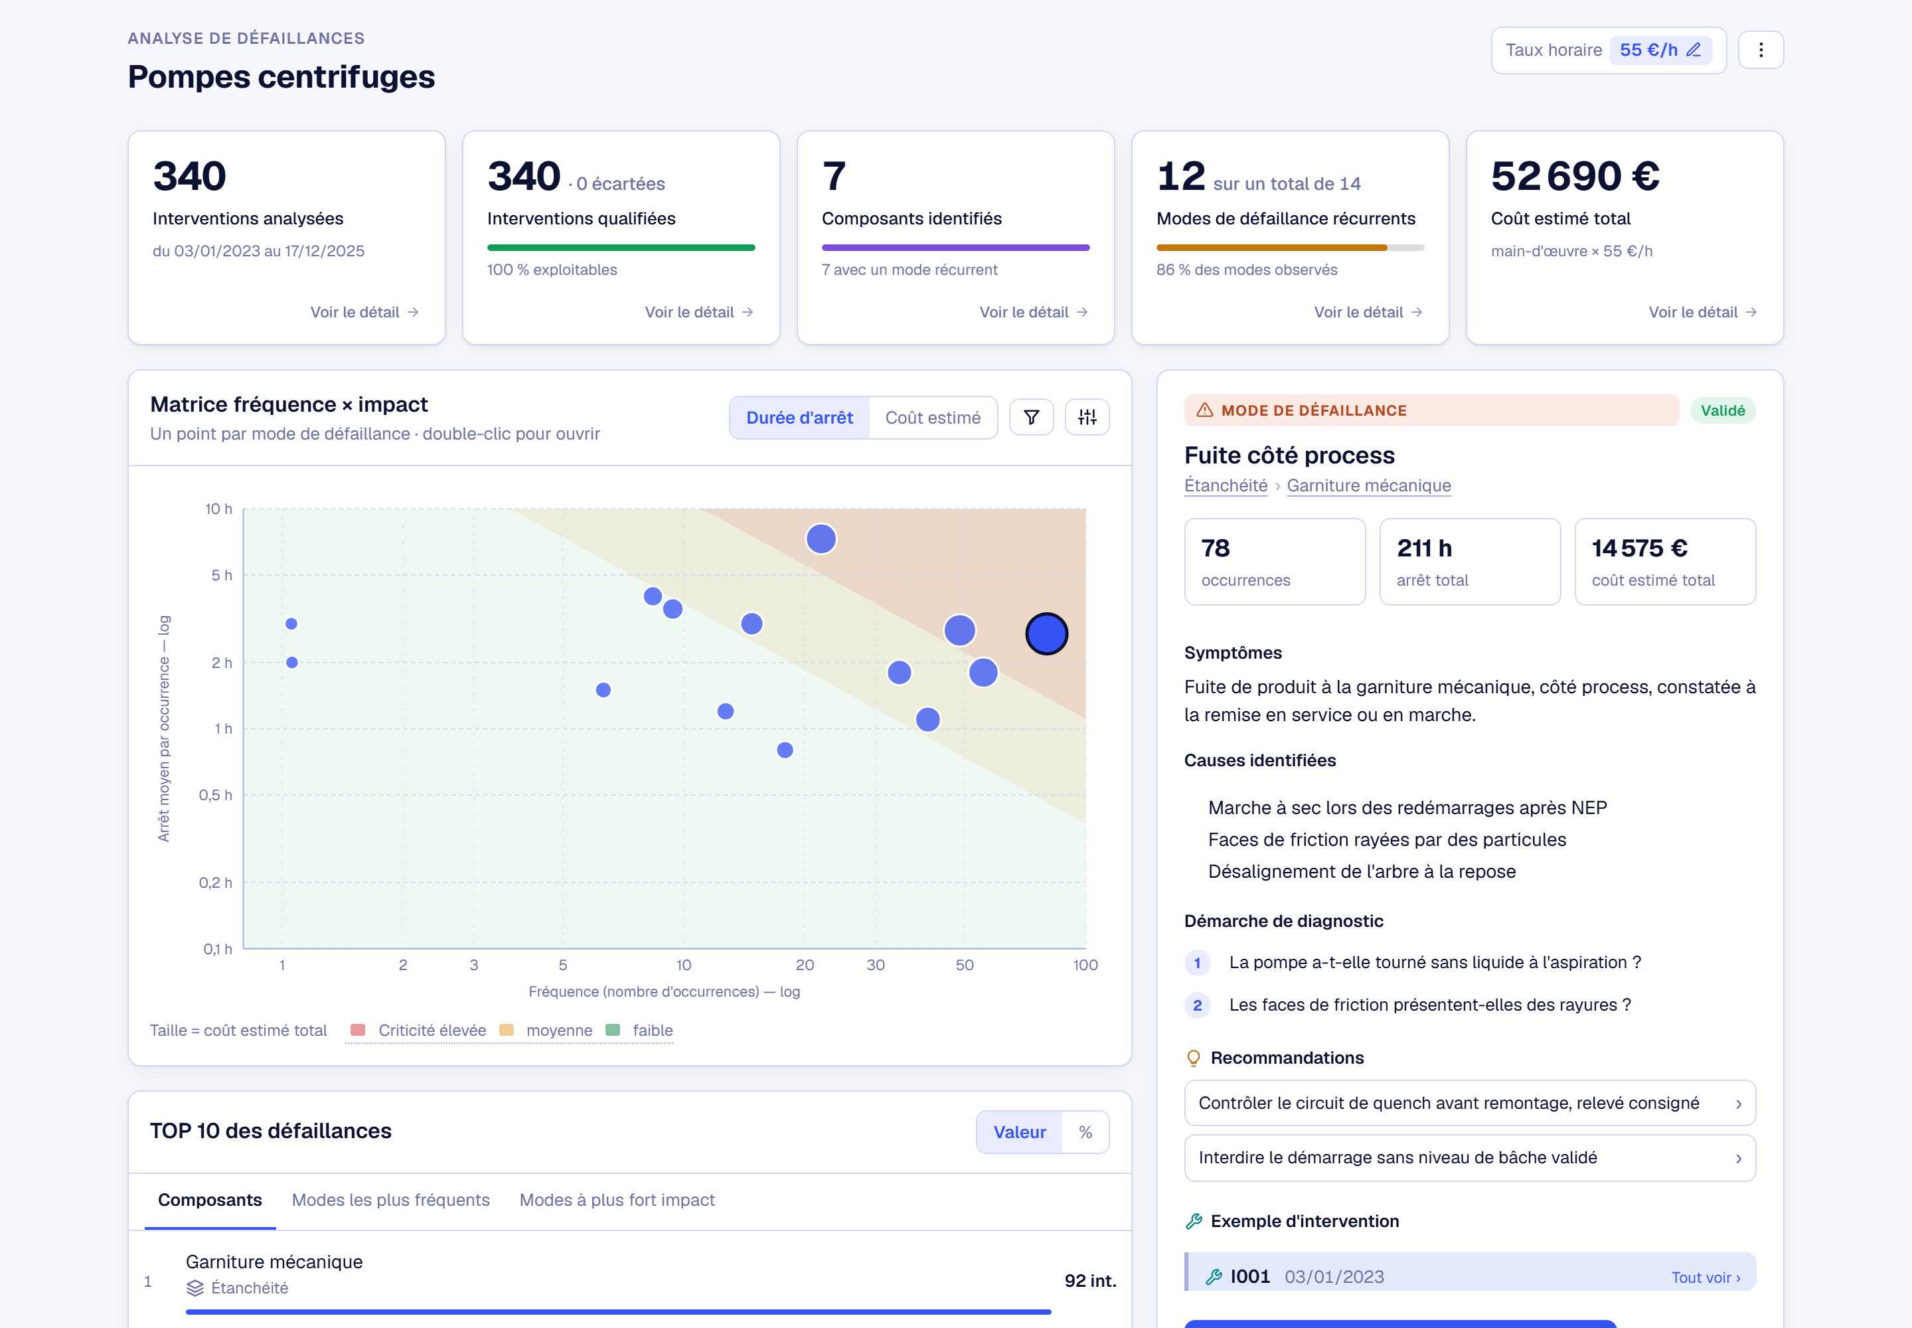Select Valeur display in TOP 10
The image size is (1912, 1328).
pyautogui.click(x=1019, y=1131)
